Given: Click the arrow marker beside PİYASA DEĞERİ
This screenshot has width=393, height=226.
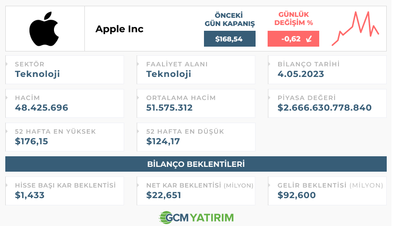Looking at the screenshot, I should tap(269, 98).
